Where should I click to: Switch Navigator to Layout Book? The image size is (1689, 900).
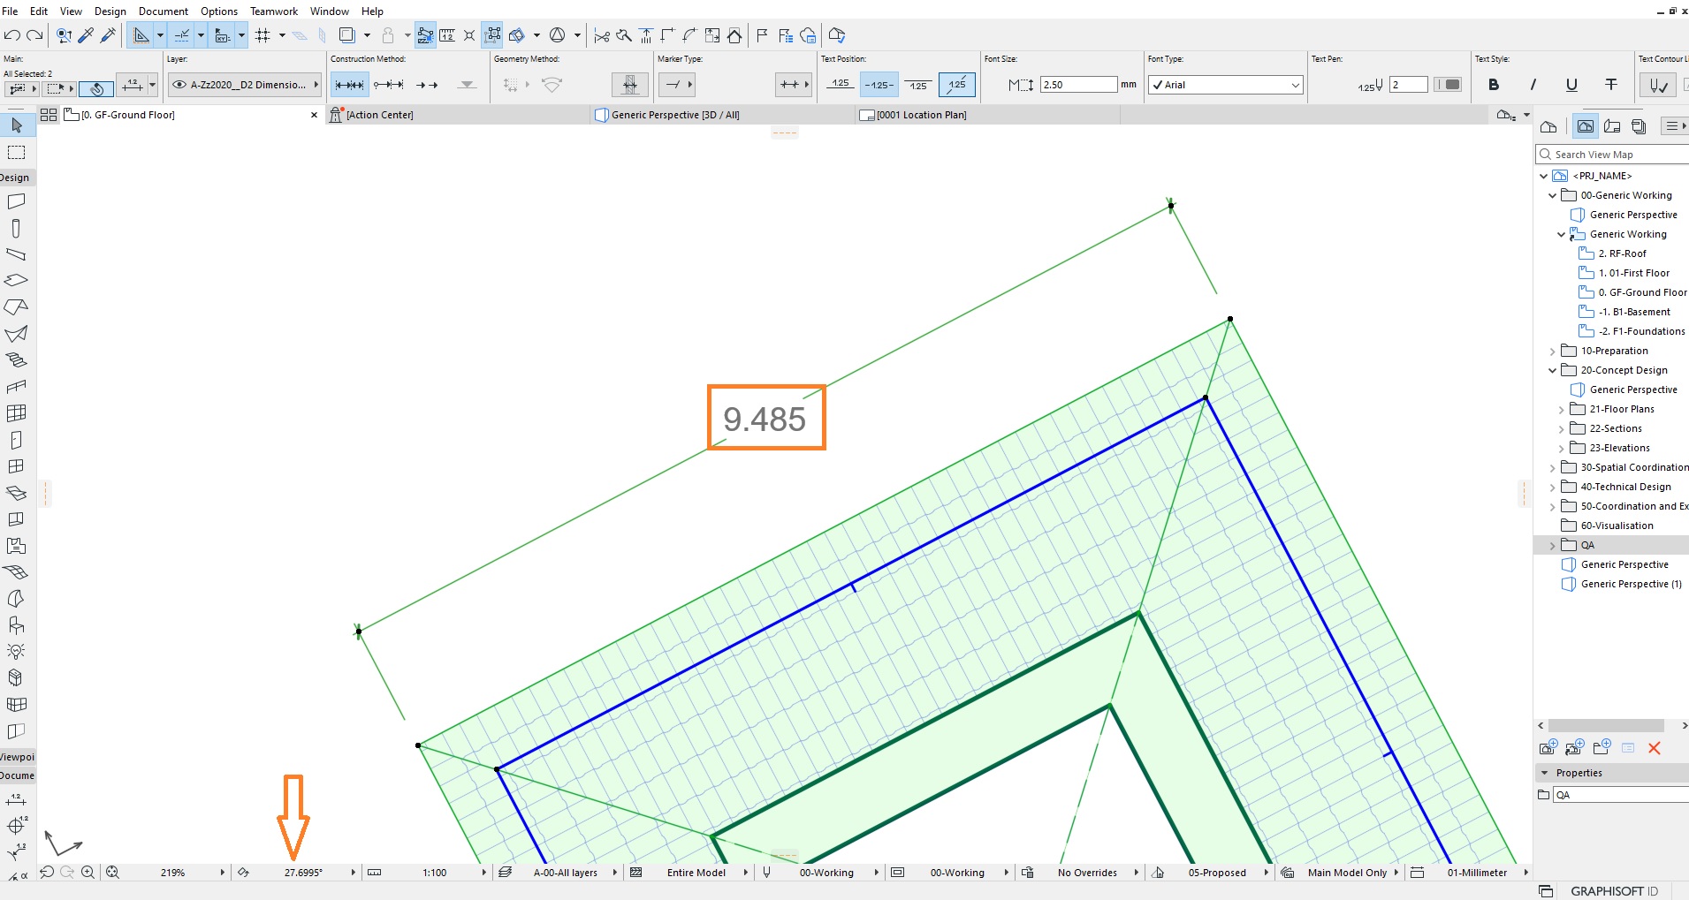point(1612,126)
